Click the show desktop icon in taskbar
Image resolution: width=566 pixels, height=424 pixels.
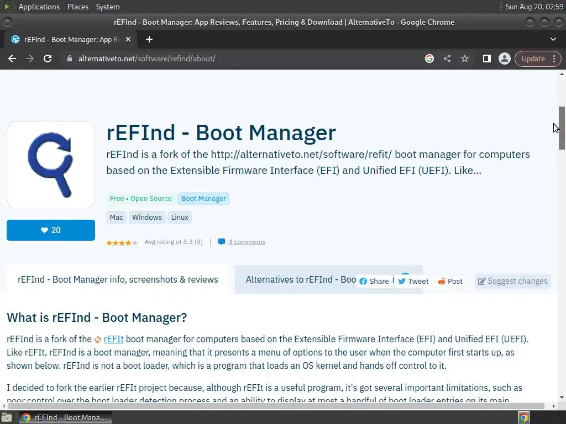7,417
